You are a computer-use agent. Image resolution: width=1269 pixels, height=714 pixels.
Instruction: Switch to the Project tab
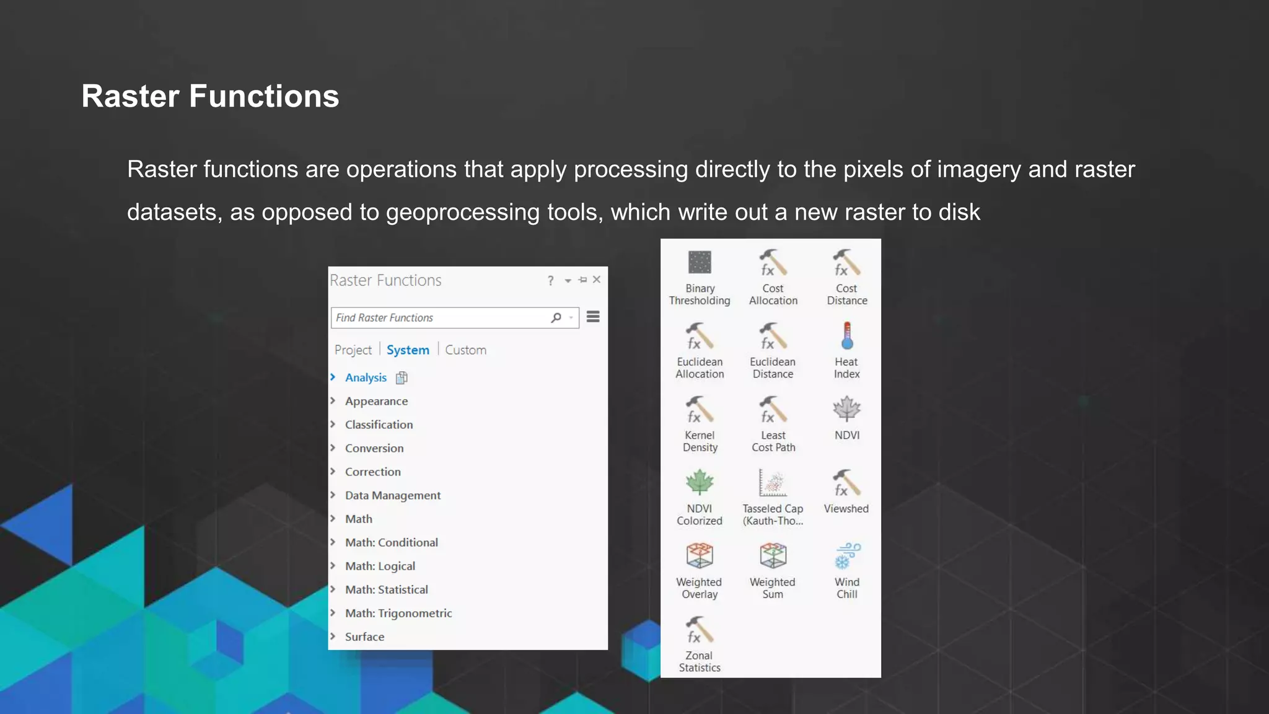coord(353,350)
